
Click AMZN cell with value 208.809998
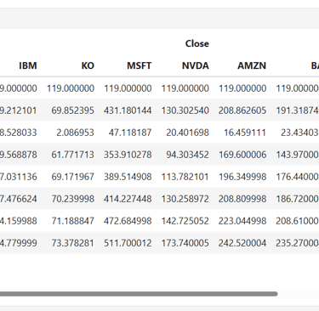tap(242, 199)
